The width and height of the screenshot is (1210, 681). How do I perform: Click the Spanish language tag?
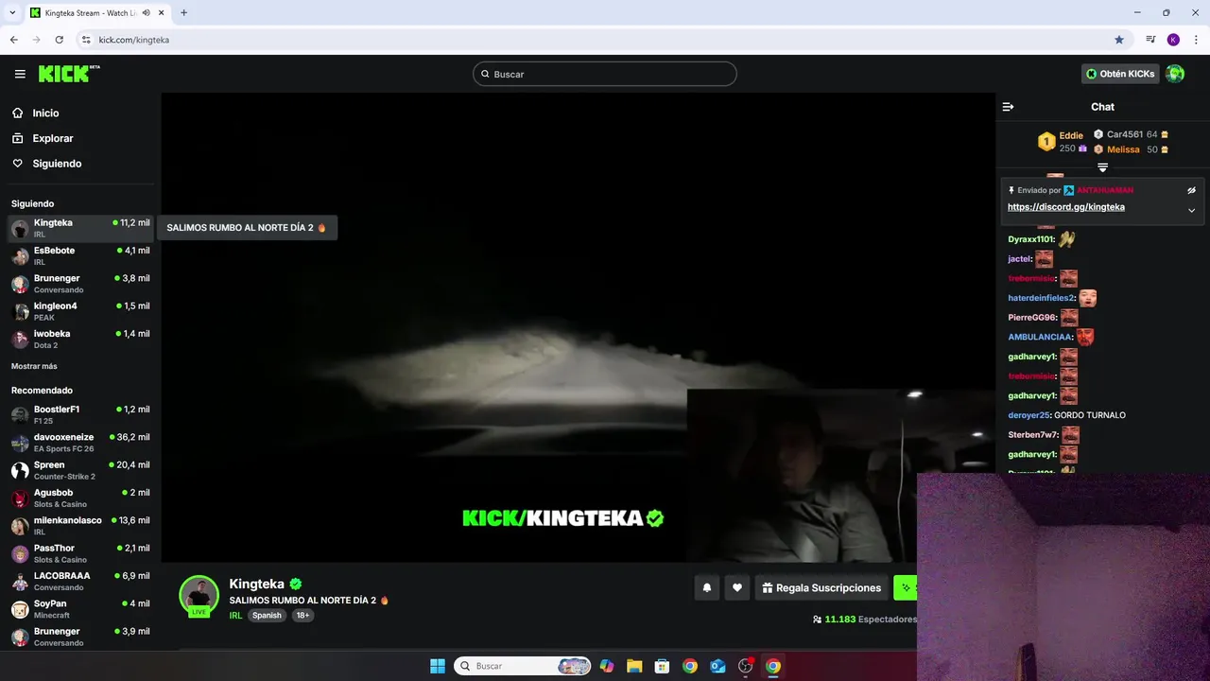267,615
